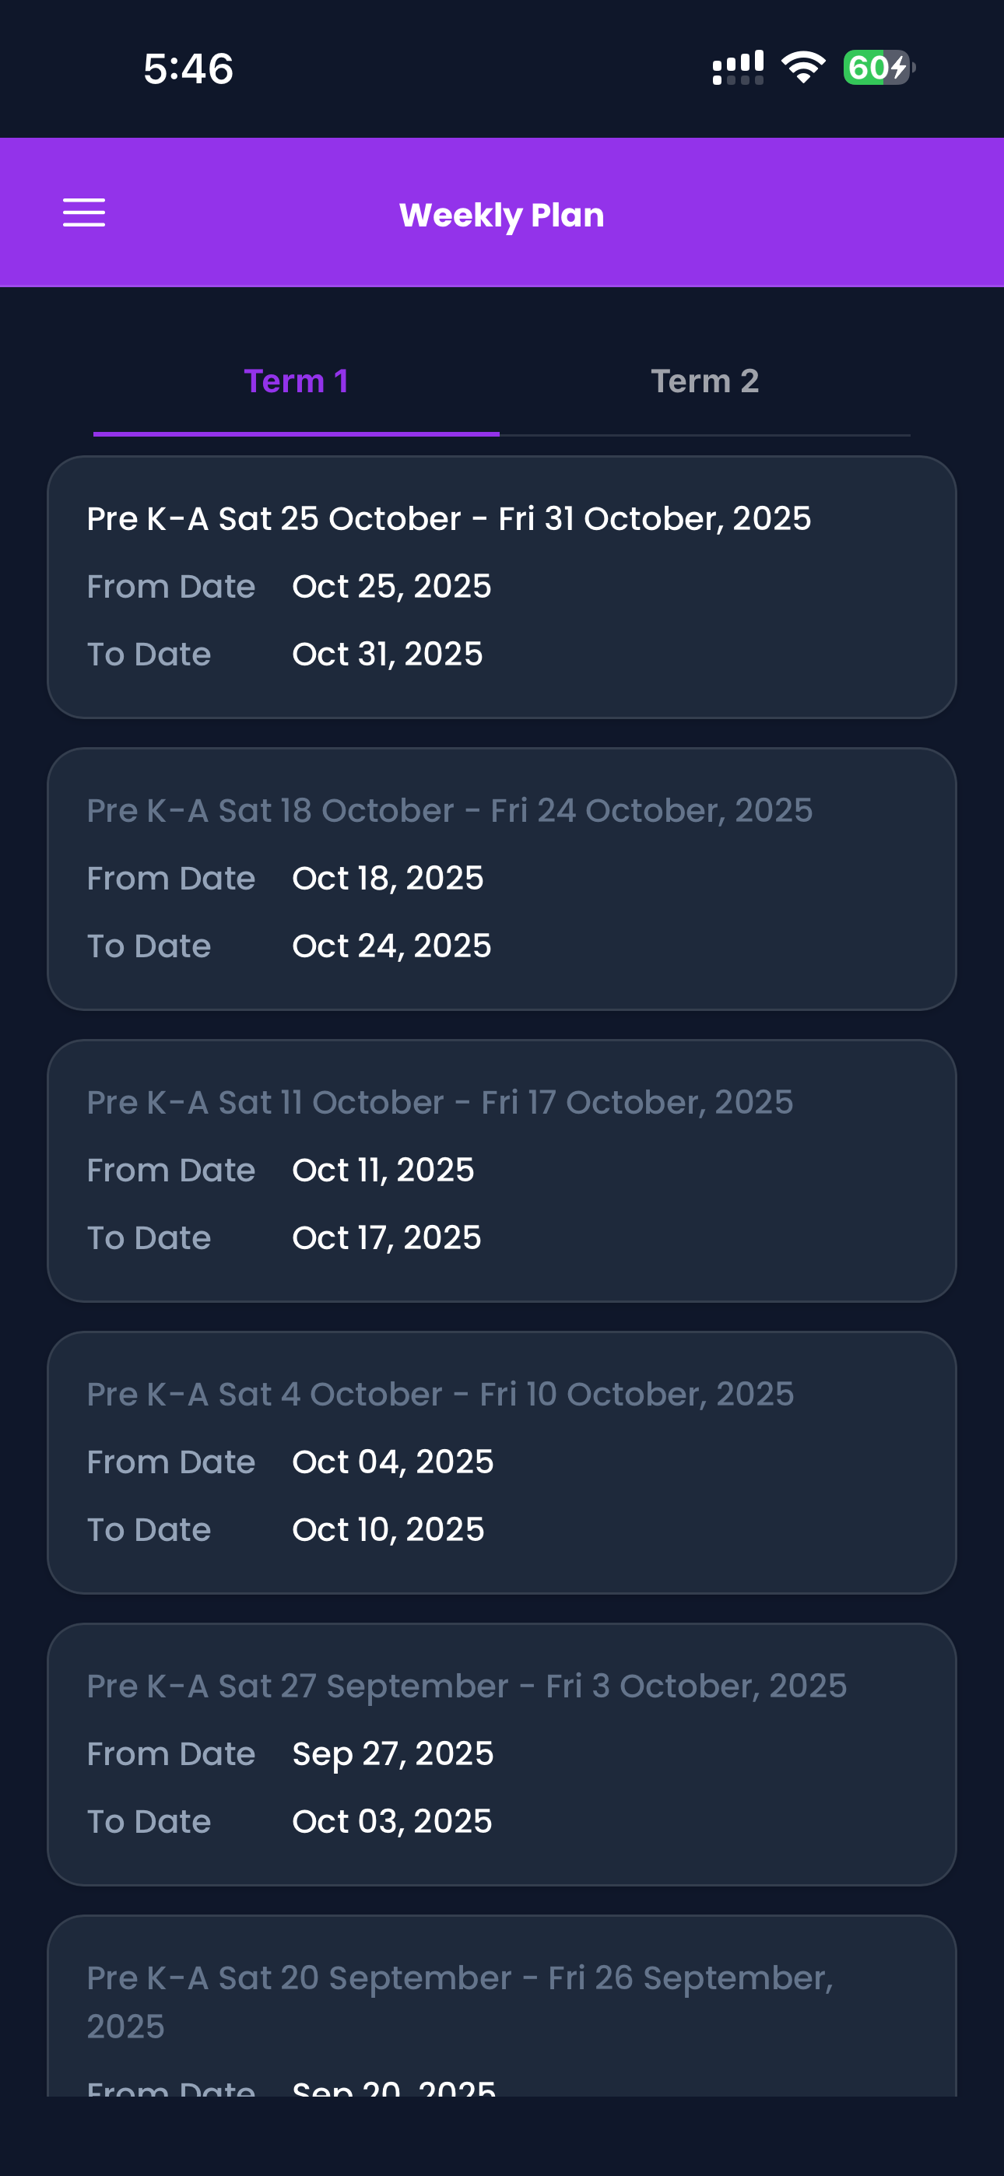Tap the Oct 04, 2025 From Date value

point(393,1462)
